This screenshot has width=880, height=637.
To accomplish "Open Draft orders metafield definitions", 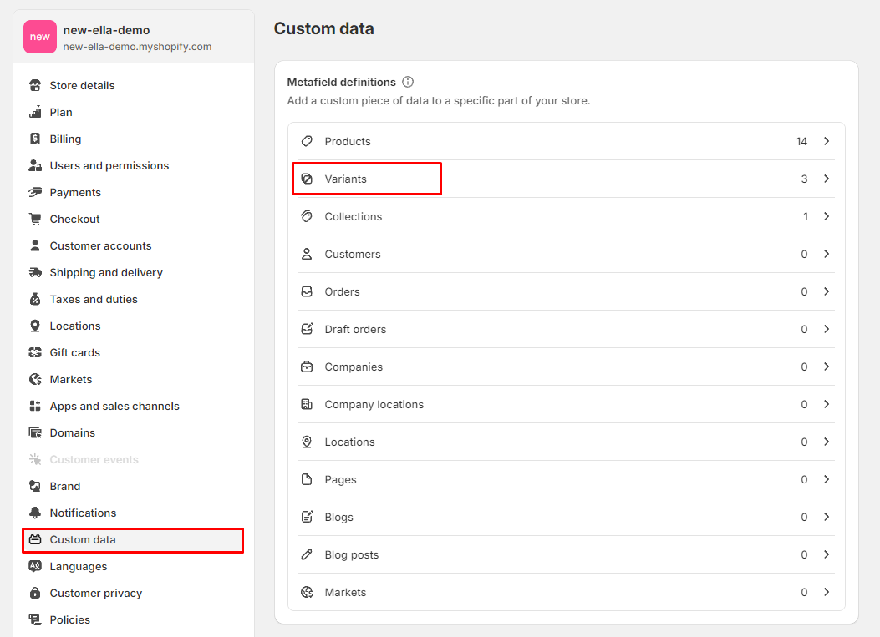I will click(355, 329).
